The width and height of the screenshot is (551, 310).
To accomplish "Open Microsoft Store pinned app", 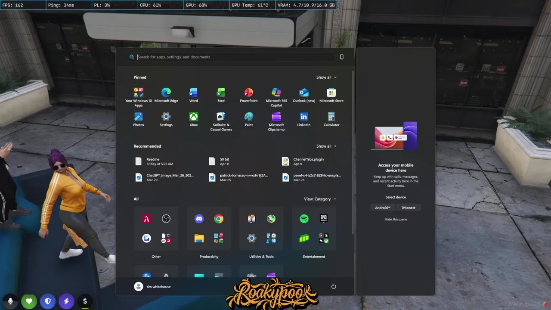I will pos(331,95).
